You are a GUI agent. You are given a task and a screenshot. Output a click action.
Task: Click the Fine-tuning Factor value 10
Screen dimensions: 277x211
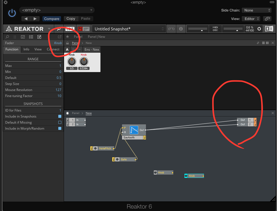(59, 96)
